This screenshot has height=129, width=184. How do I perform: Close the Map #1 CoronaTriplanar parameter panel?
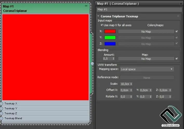click(x=181, y=4)
